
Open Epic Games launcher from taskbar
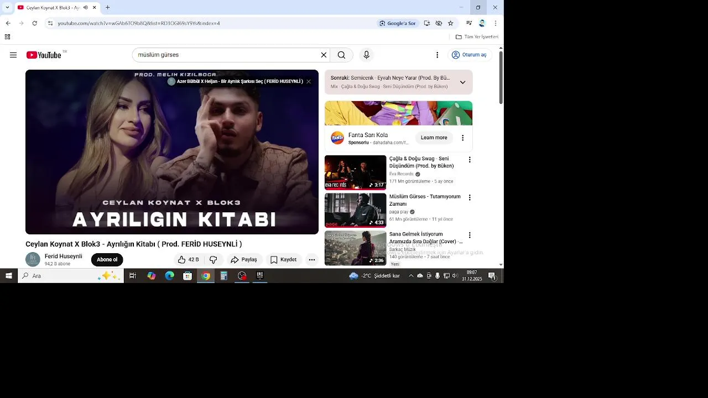(x=260, y=276)
